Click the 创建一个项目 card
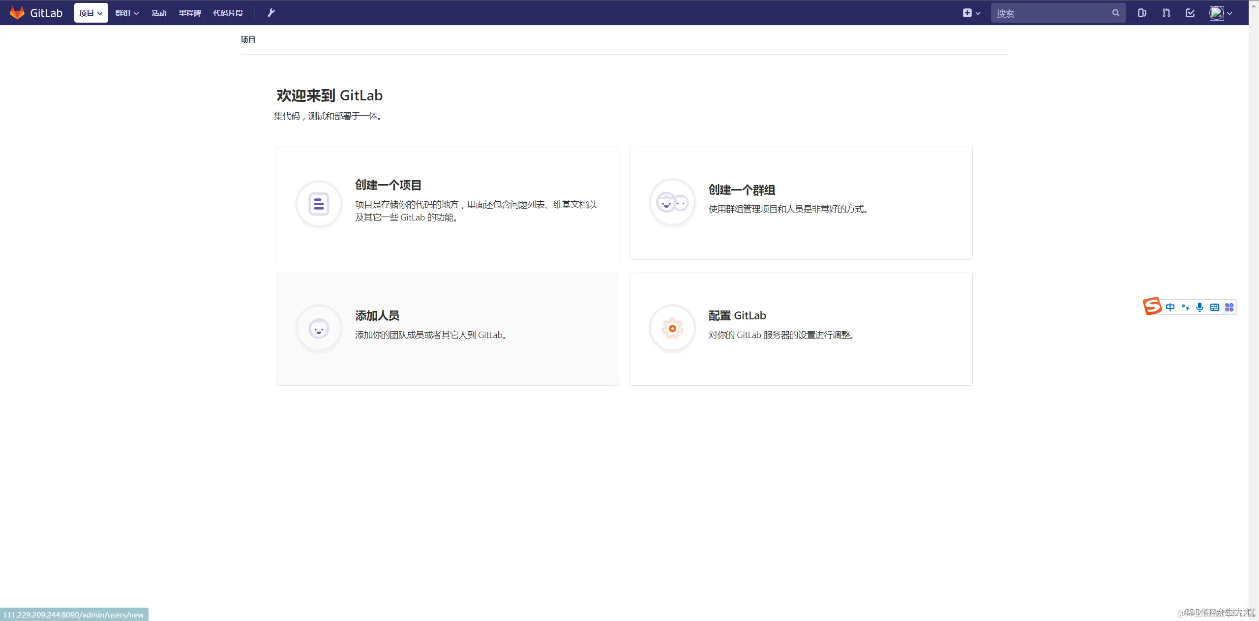 coord(447,204)
